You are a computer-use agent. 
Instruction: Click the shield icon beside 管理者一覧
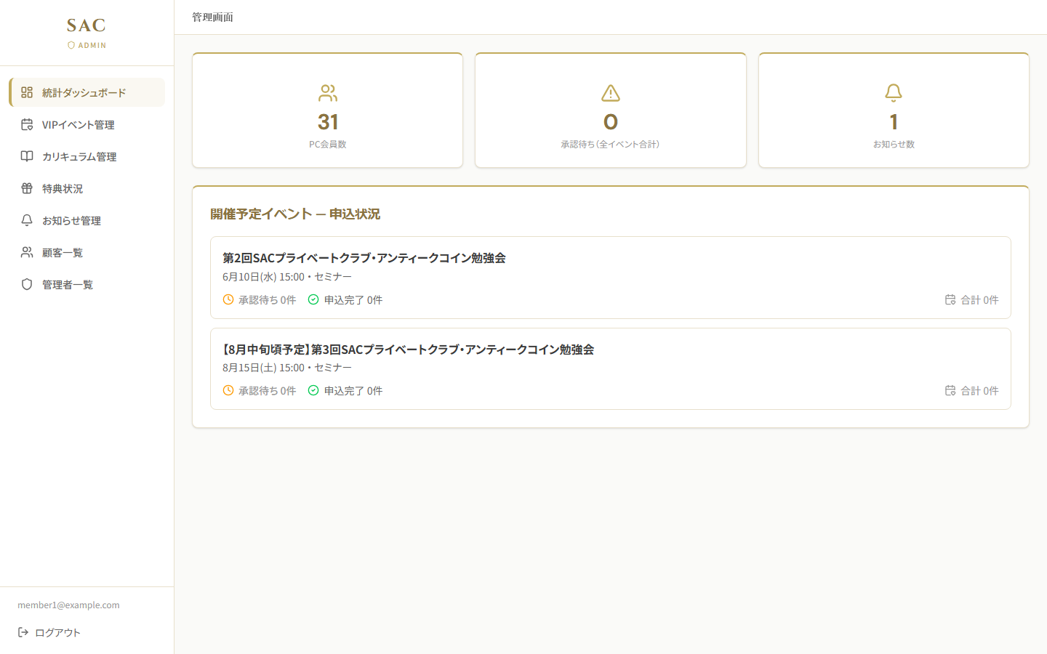(x=27, y=284)
